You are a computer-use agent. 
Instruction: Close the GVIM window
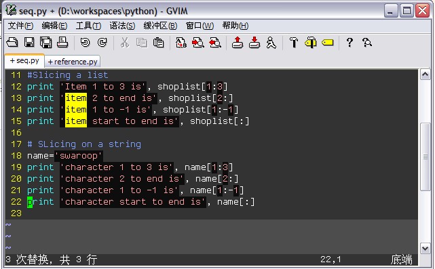423,11
